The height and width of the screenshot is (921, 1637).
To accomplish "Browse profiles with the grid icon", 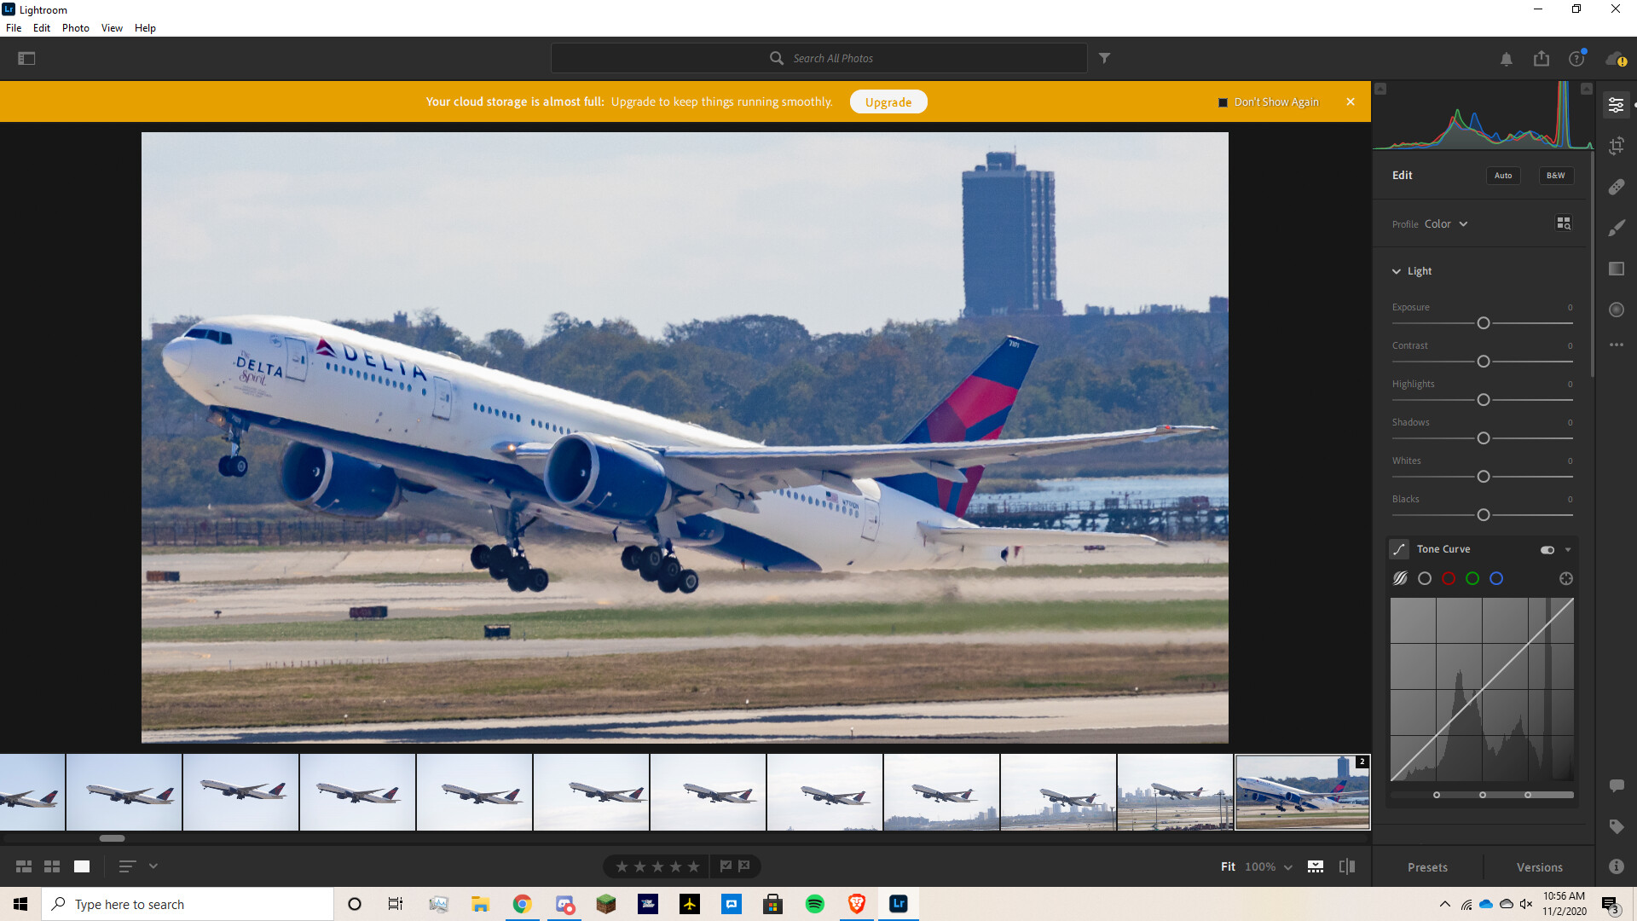I will pos(1563,223).
